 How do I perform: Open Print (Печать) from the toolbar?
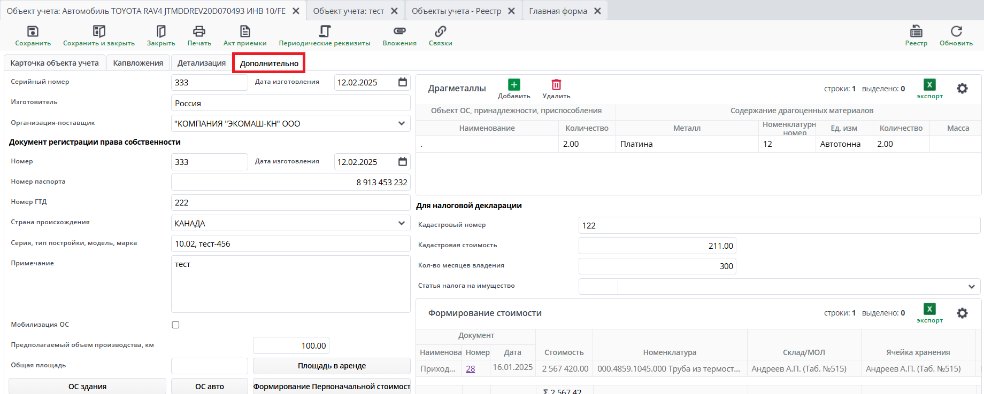click(199, 31)
